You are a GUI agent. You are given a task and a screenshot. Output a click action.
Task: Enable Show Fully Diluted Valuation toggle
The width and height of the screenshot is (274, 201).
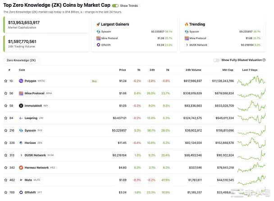click(216, 60)
